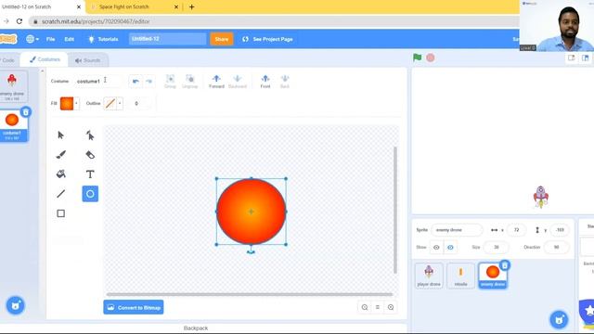Image resolution: width=594 pixels, height=334 pixels.
Task: Reload the browser page
Action: coord(19,21)
